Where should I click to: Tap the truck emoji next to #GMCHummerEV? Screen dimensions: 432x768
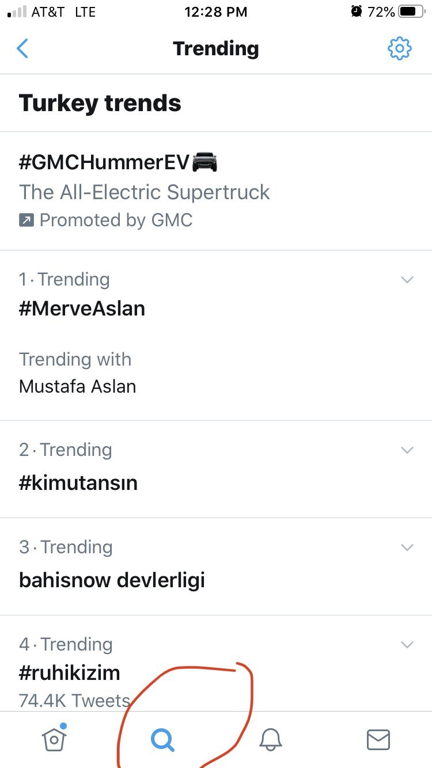[204, 163]
